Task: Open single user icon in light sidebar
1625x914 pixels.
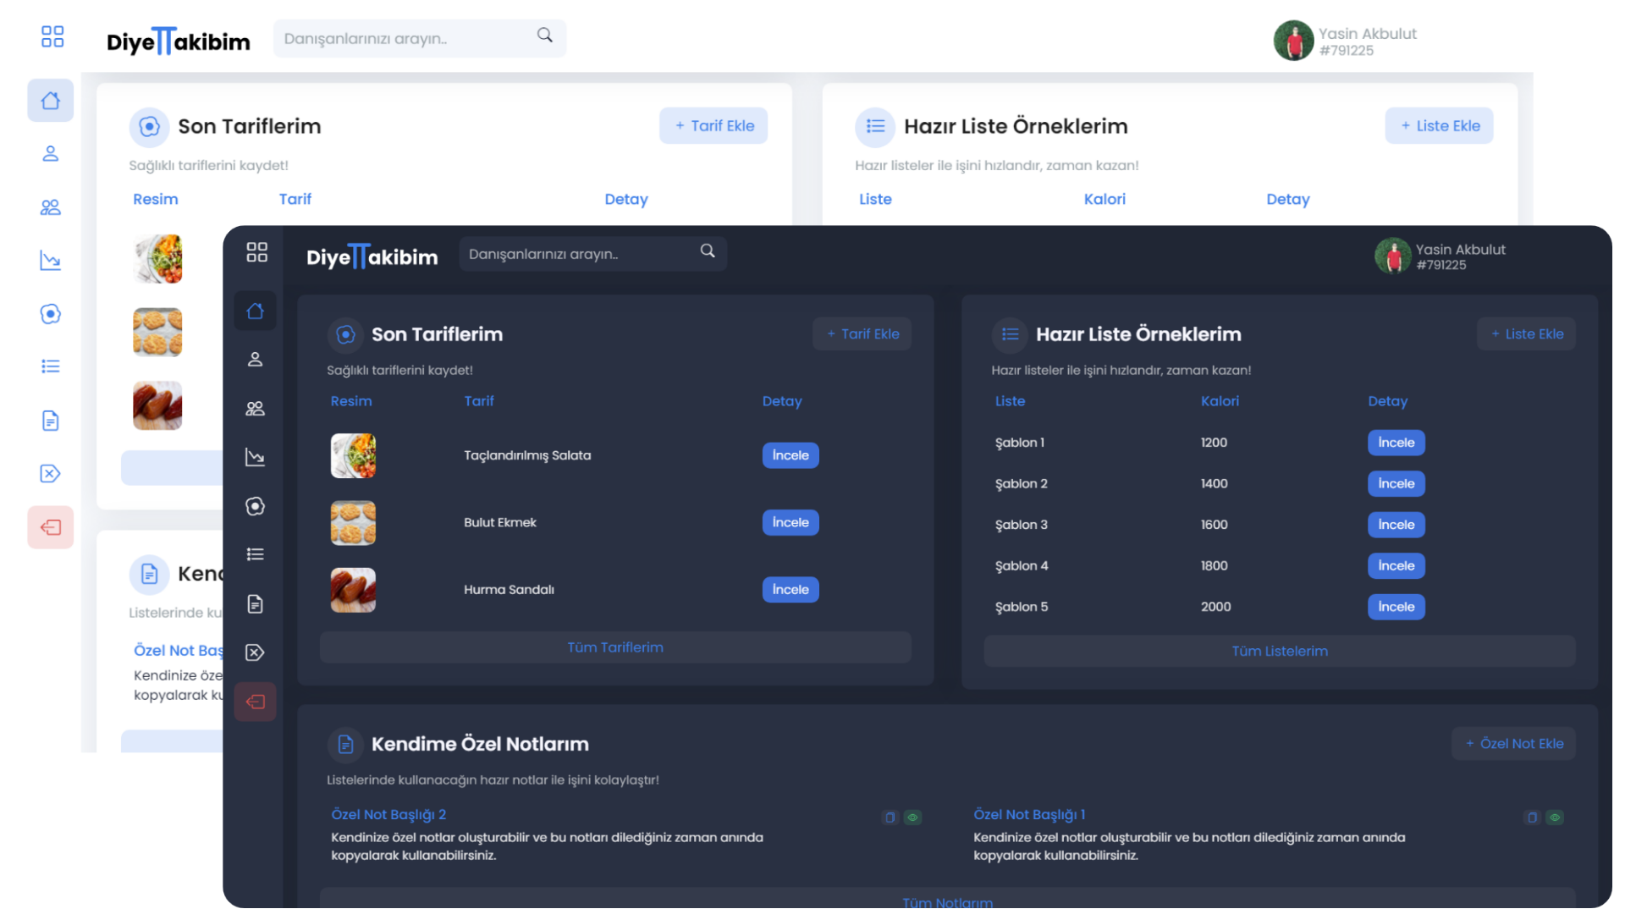Action: (51, 153)
